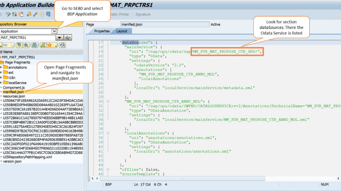Click the horizontal scrollbar of code editor
341x191 pixels.
pyautogui.click(x=183, y=178)
